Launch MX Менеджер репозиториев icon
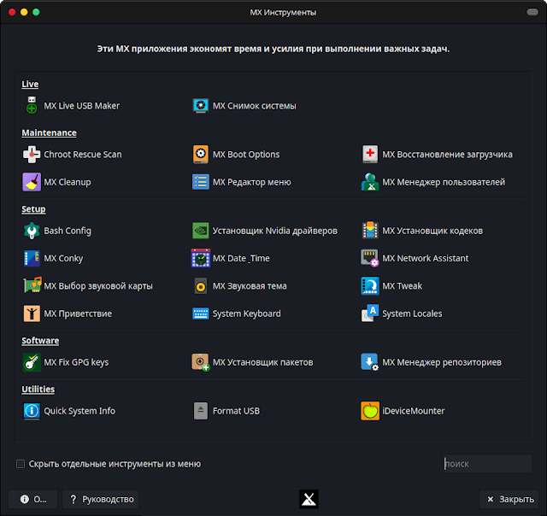Viewport: 547px width, 516px height. (370, 362)
